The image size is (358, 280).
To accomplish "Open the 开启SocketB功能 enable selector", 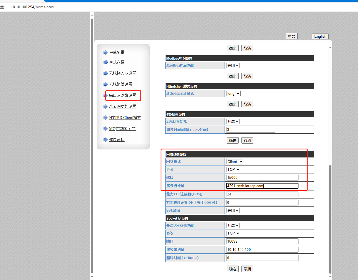I will 233,226.
